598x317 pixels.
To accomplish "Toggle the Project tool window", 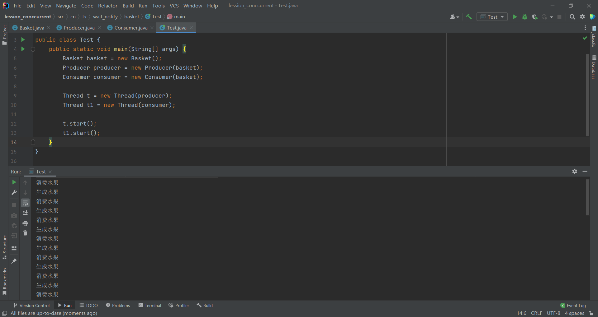I will (4, 34).
